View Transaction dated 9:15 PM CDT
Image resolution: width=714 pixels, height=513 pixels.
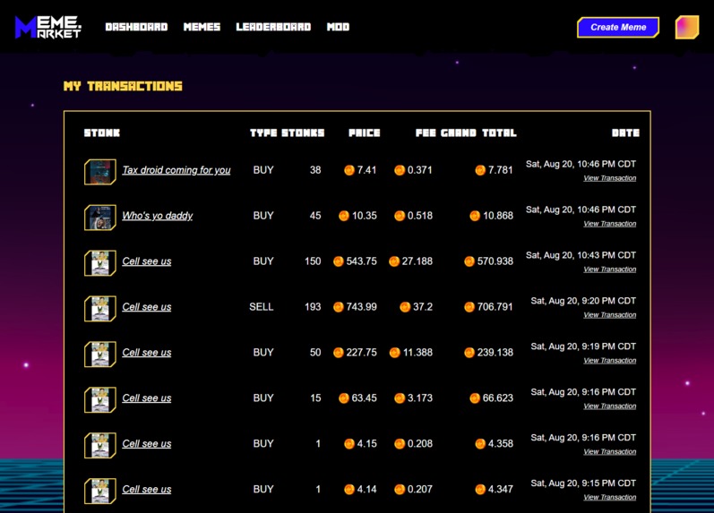tap(610, 497)
